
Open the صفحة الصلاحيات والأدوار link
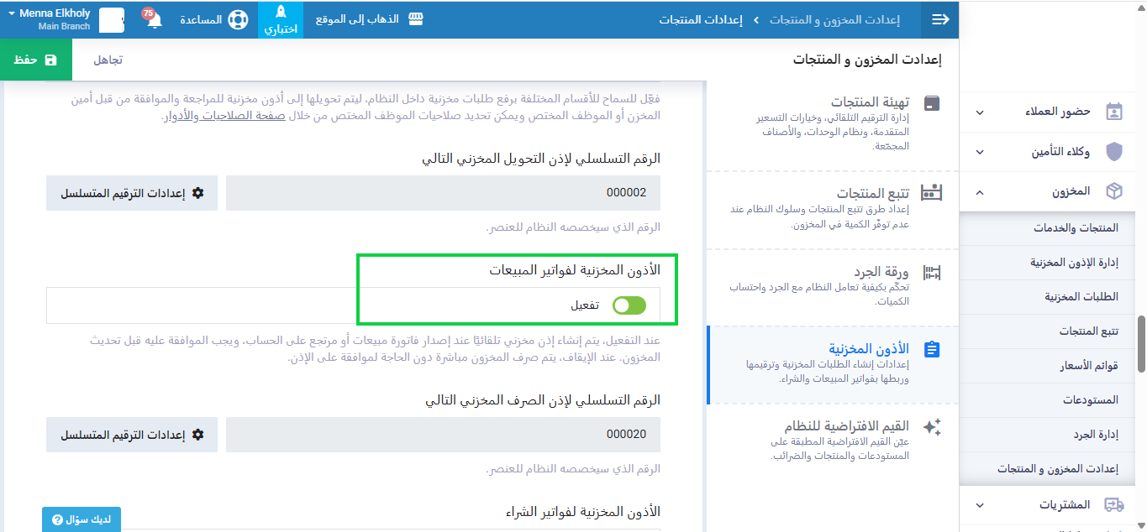(223, 116)
